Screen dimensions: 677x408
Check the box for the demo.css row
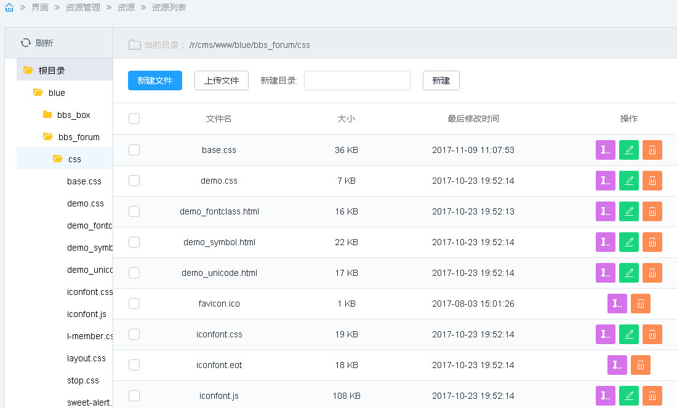click(134, 181)
